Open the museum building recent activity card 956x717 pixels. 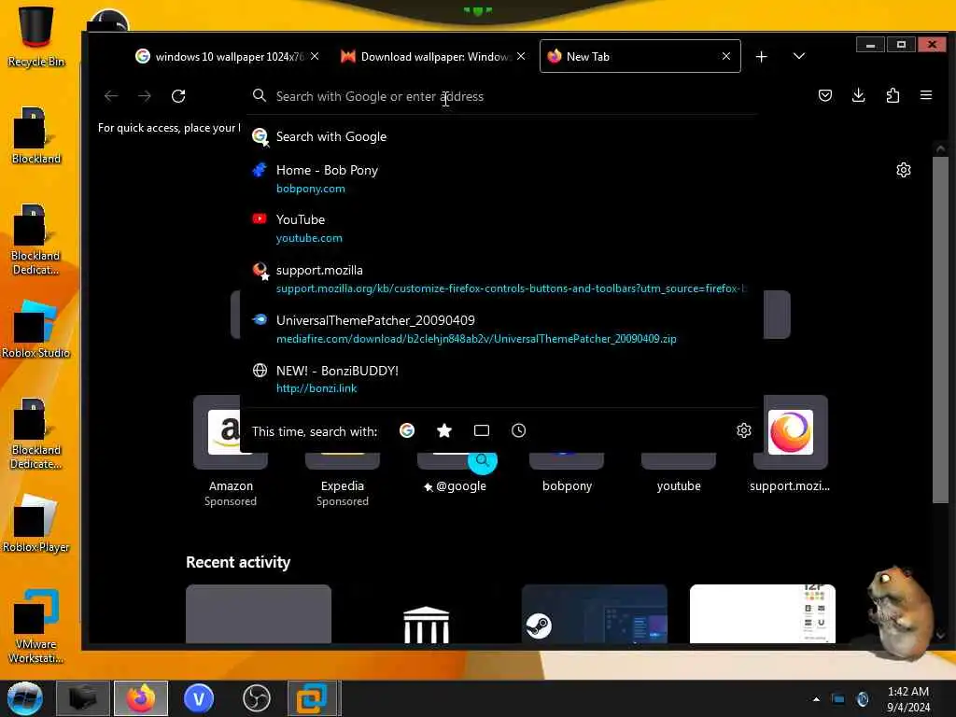pyautogui.click(x=426, y=613)
